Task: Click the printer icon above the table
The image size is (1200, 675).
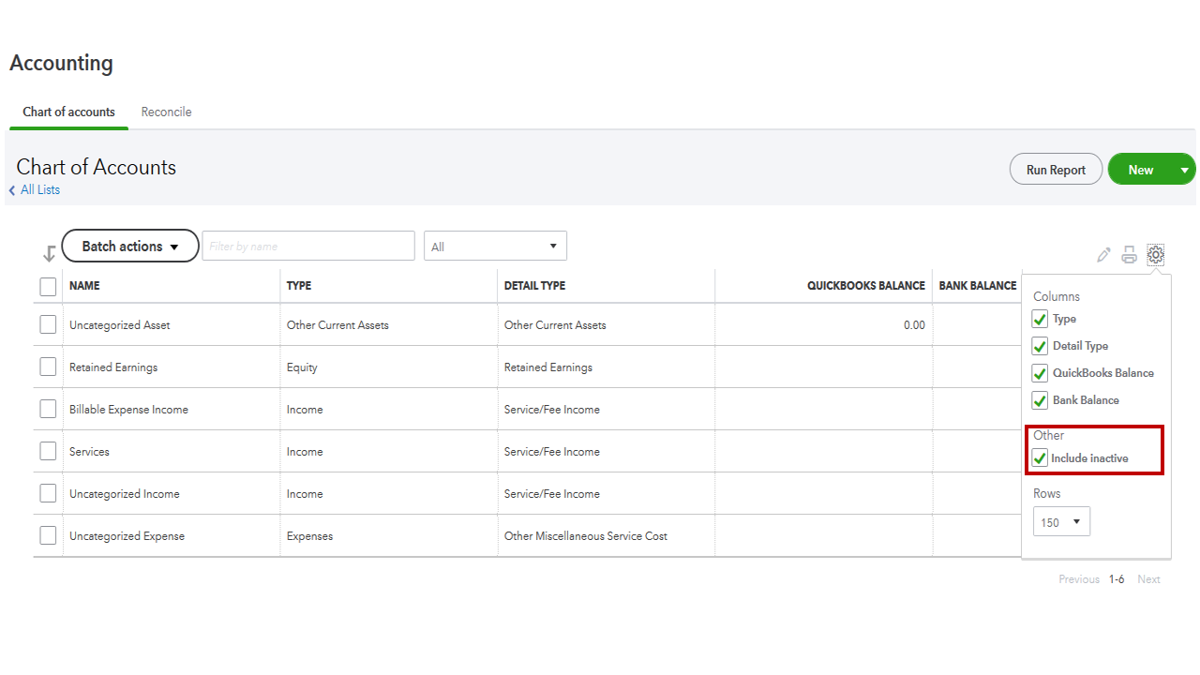Action: tap(1130, 254)
